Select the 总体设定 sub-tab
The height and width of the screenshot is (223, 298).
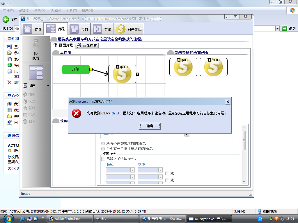pyautogui.click(x=87, y=46)
